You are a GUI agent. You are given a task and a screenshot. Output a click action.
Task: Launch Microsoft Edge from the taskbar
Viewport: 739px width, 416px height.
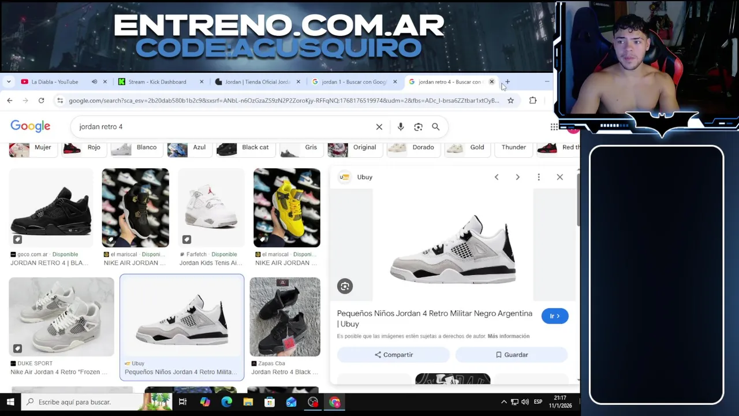226,402
